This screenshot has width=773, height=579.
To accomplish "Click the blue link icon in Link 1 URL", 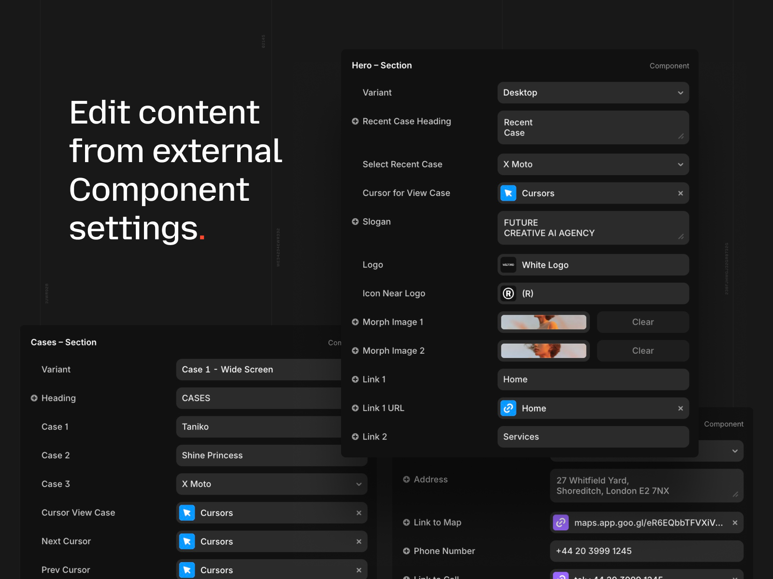I will 508,409.
